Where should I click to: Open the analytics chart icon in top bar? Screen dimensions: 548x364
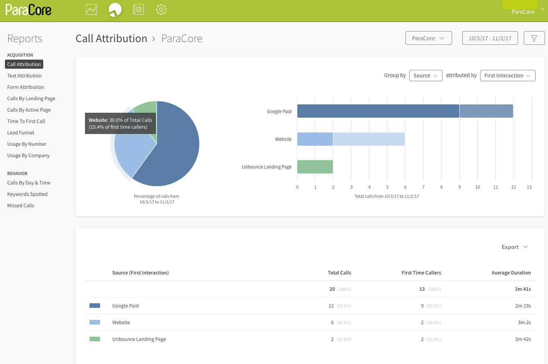91,9
